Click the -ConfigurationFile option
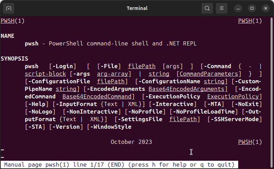Image resolution: width=274 pixels, height=169 pixels. pyautogui.click(x=59, y=82)
